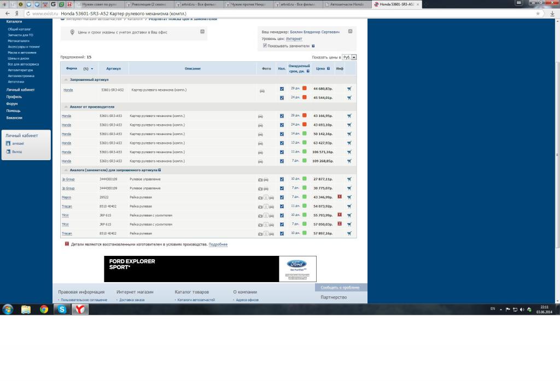Image resolution: width=560 pixels, height=381 pixels.
Task: Click red restored-part icon in Mapco row
Action: (340, 197)
